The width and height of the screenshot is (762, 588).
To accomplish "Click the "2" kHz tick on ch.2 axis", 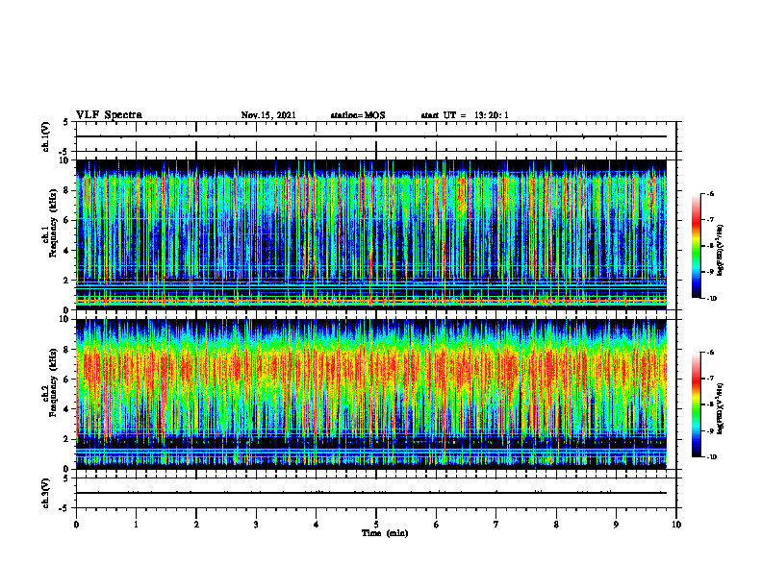I will point(67,439).
